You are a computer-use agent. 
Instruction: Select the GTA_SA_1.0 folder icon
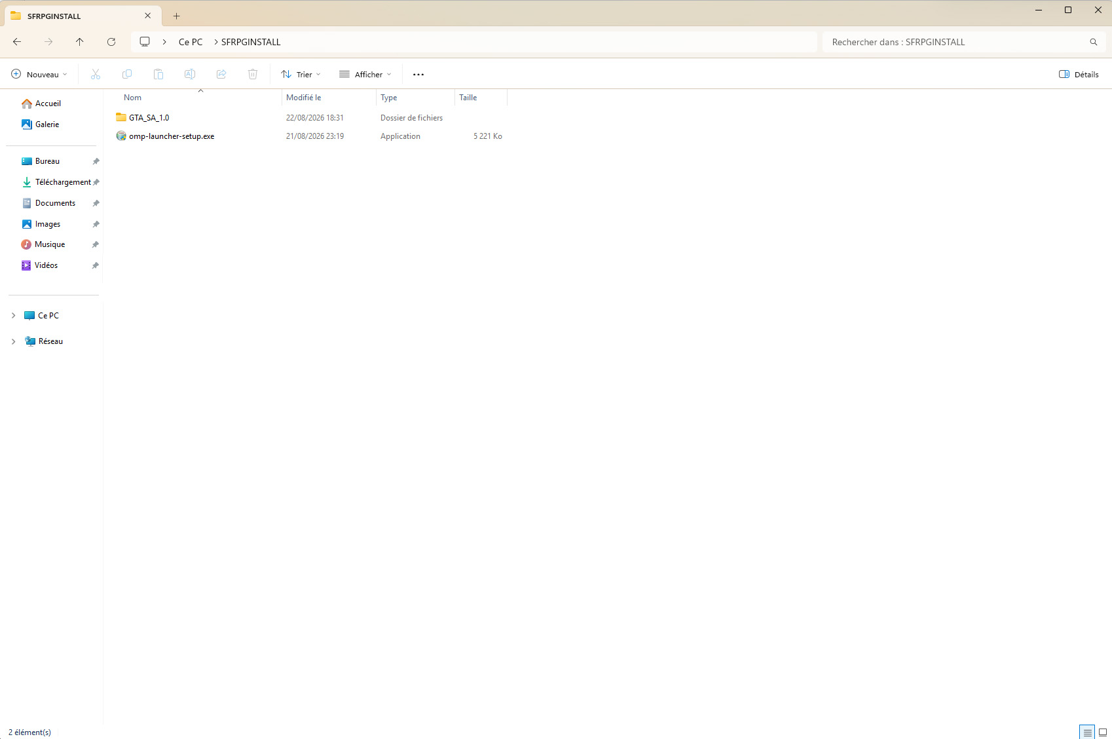(x=121, y=117)
